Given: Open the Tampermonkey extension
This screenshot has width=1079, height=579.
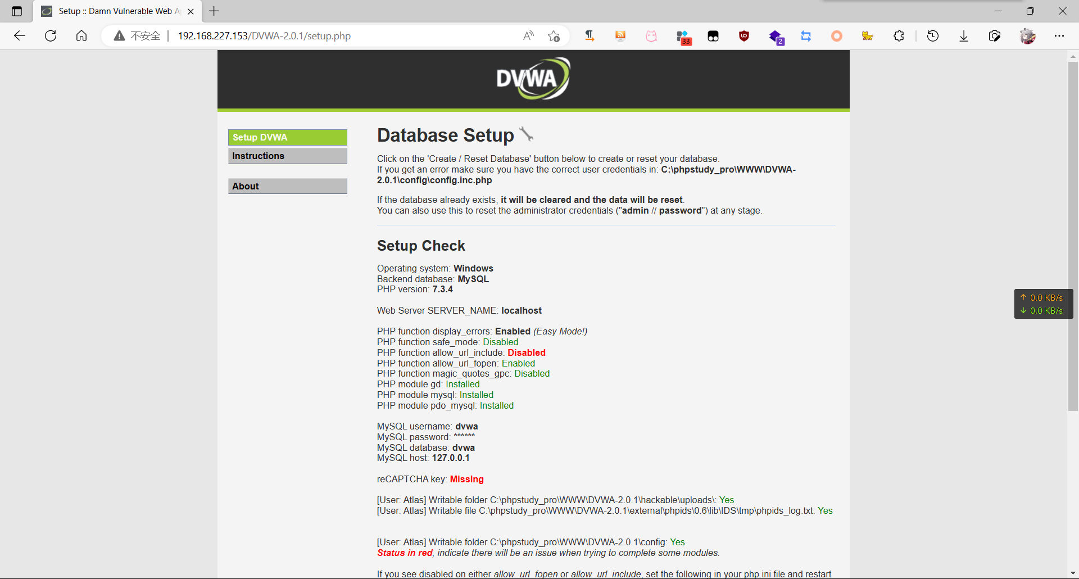Looking at the screenshot, I should tap(713, 36).
